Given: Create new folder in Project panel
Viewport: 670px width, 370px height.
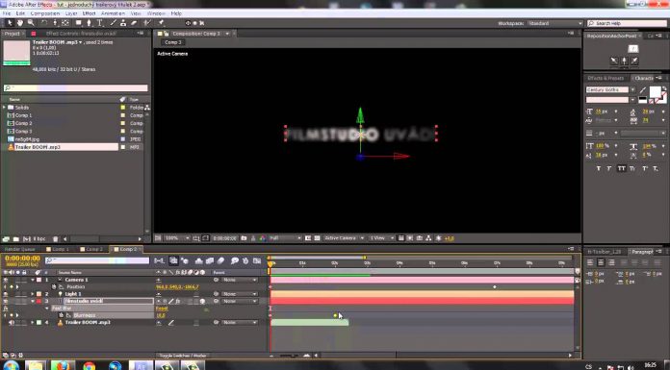Looking at the screenshot, I should click(x=15, y=239).
